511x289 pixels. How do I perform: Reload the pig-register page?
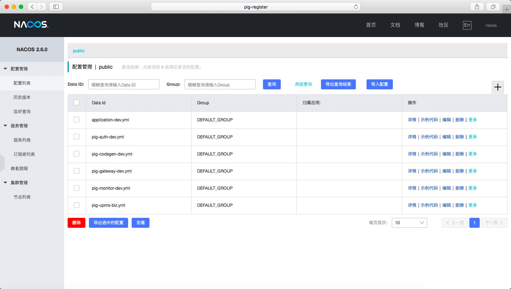(356, 7)
